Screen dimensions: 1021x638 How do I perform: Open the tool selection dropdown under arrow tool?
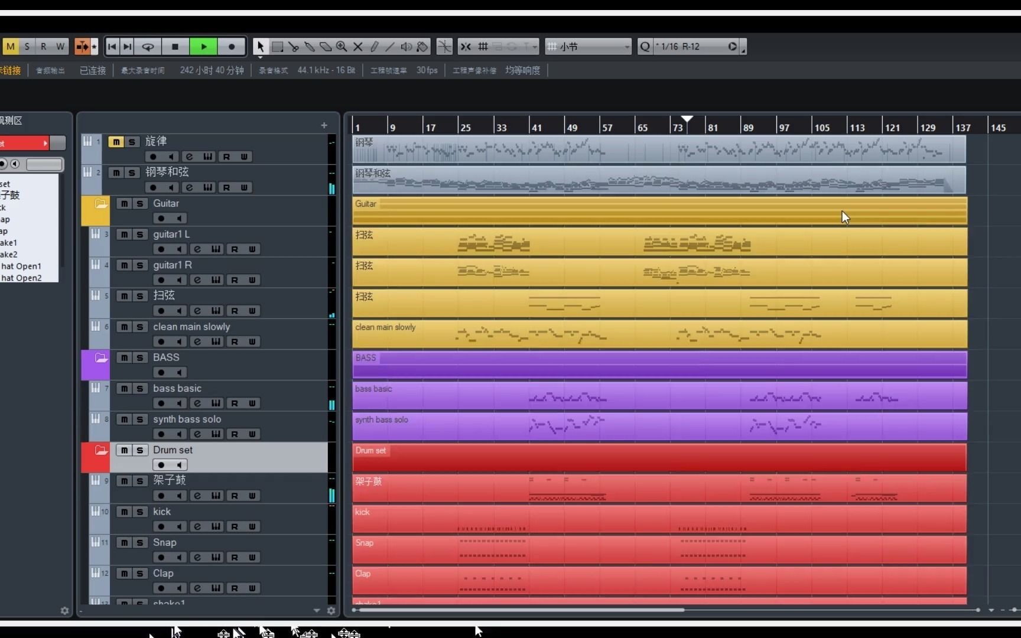(260, 57)
